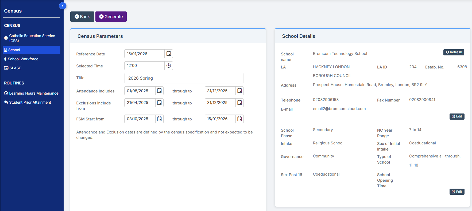This screenshot has width=472, height=211.
Task: Open FSM through to date calendar
Action: click(x=239, y=119)
